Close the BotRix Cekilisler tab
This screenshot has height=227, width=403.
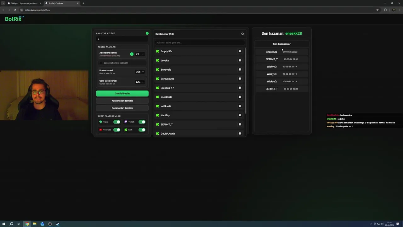(77, 3)
